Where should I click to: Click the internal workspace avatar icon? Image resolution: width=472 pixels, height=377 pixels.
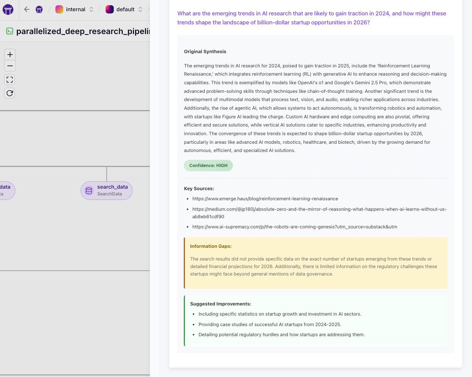pyautogui.click(x=60, y=9)
